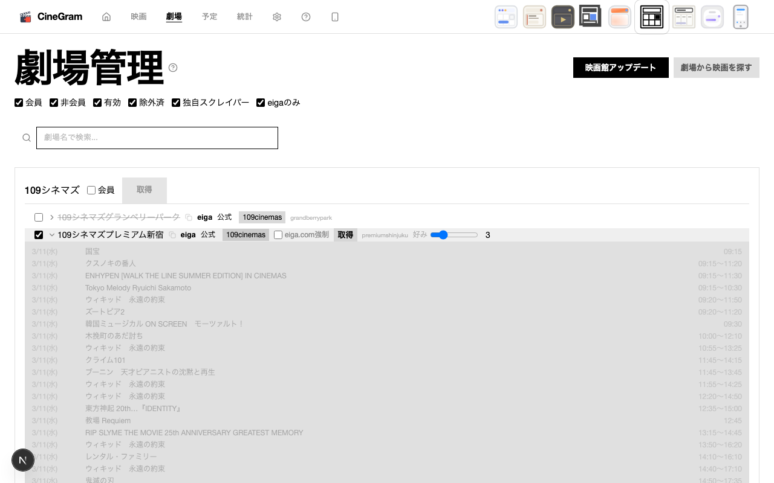Click help icon beside 劇場管理 heading
774x483 pixels.
(x=173, y=68)
